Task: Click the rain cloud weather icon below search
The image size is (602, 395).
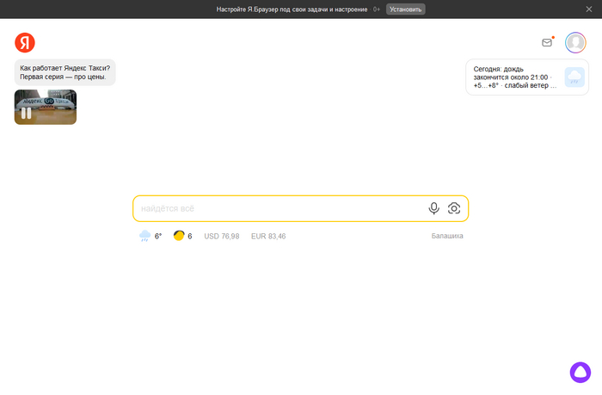Action: (144, 236)
